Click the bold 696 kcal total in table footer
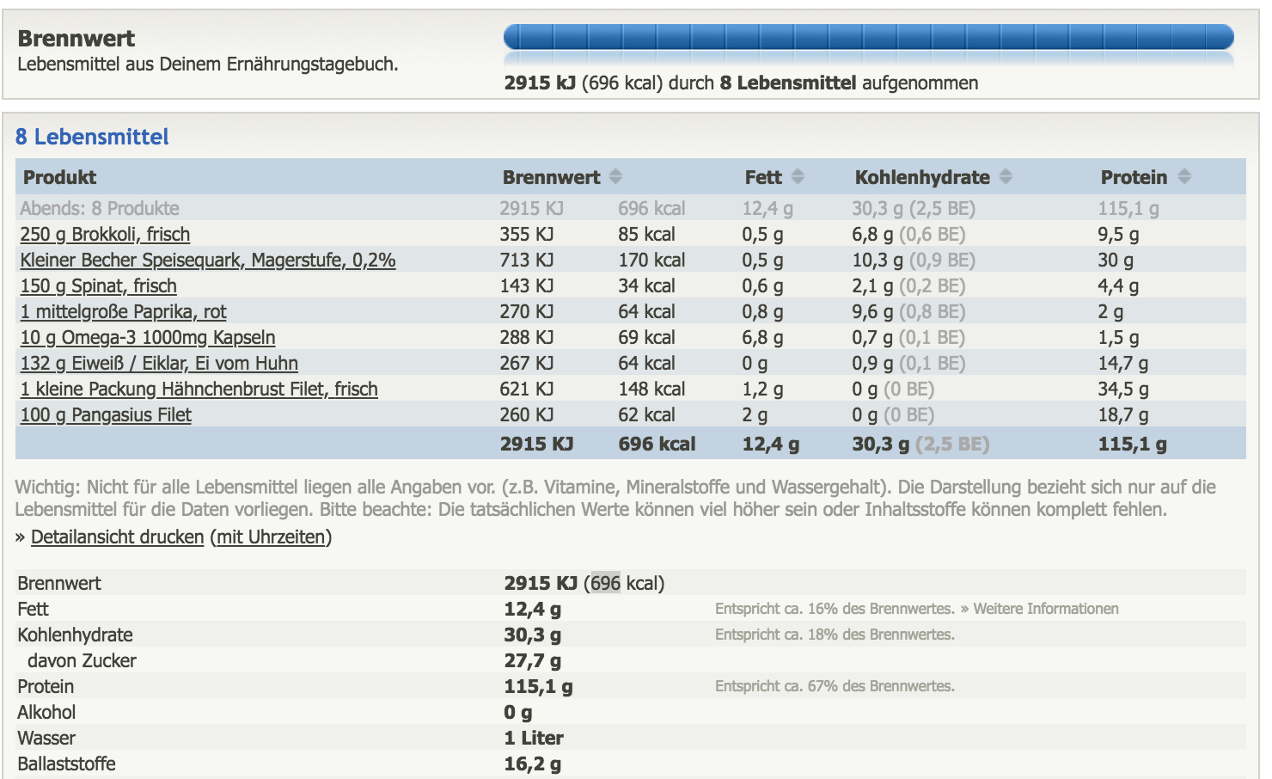The image size is (1272, 779). point(657,444)
